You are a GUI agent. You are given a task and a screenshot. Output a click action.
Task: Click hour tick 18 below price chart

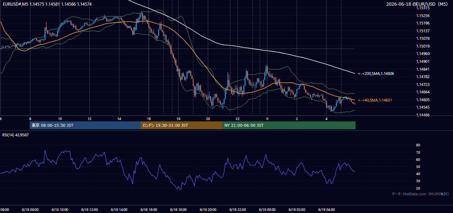point(178,119)
